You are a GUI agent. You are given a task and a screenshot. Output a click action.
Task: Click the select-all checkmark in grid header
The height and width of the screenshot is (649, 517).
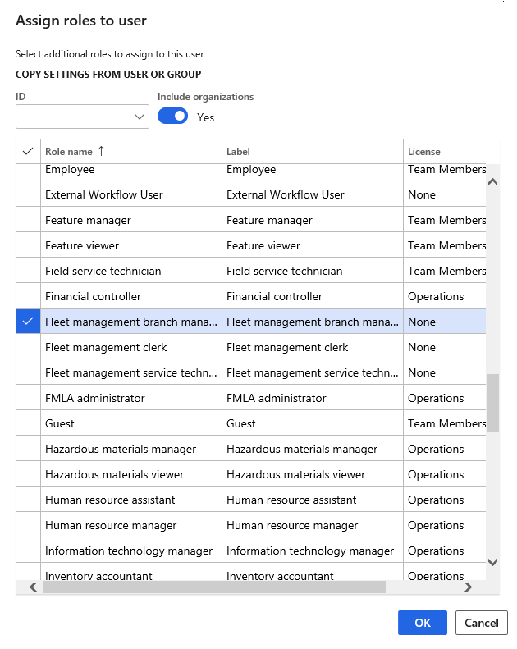[x=28, y=151]
